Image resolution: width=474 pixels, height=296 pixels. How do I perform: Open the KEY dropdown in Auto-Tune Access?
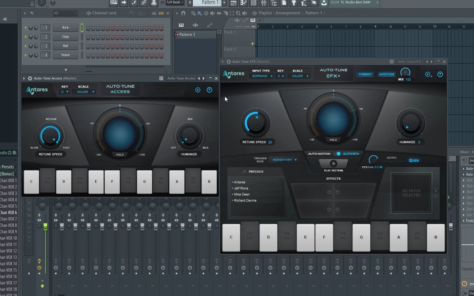(x=65, y=92)
